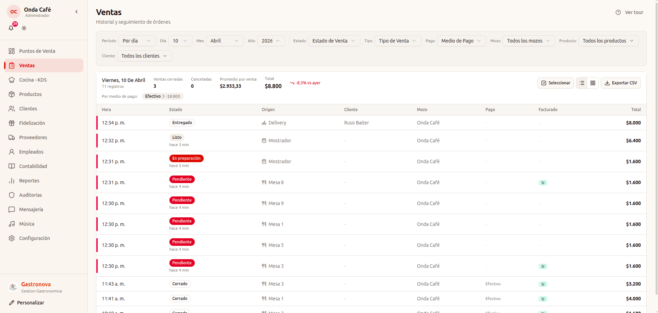Image resolution: width=658 pixels, height=313 pixels.
Task: Open Cocina - KDS from sidebar
Action: 33,80
